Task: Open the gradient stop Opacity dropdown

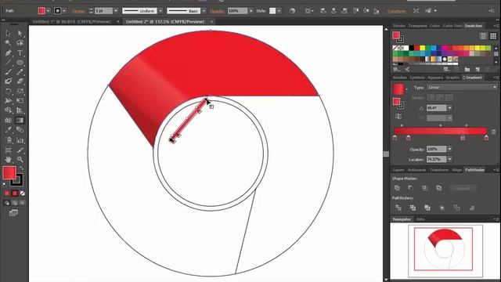Action: pyautogui.click(x=449, y=149)
